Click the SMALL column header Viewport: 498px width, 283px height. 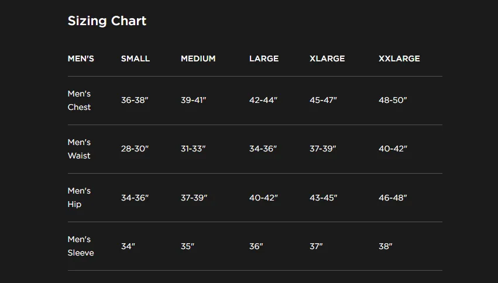[x=135, y=58]
